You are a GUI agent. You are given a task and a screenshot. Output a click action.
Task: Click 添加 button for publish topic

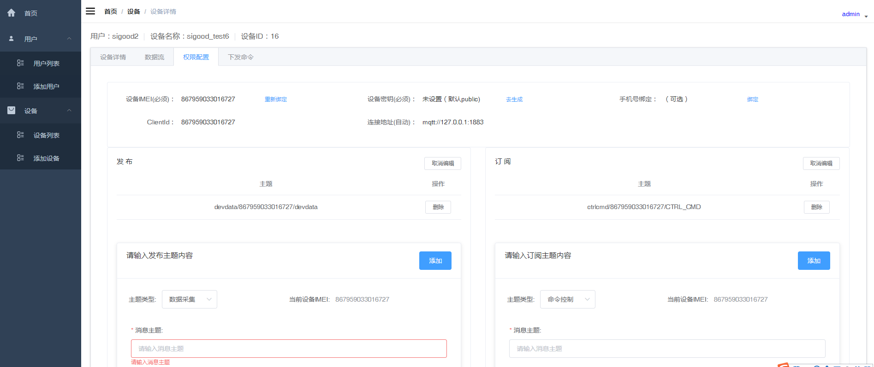(435, 261)
